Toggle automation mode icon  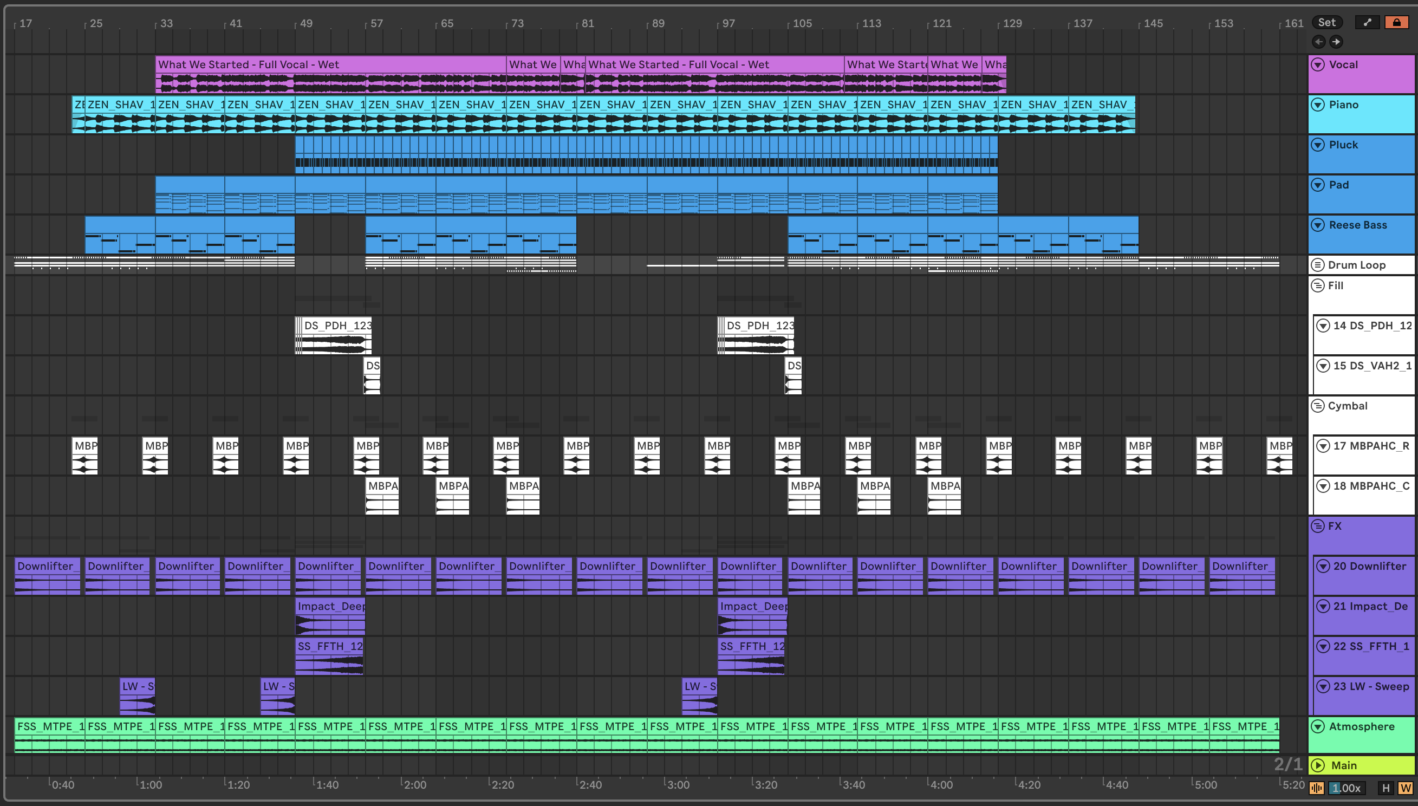1367,22
